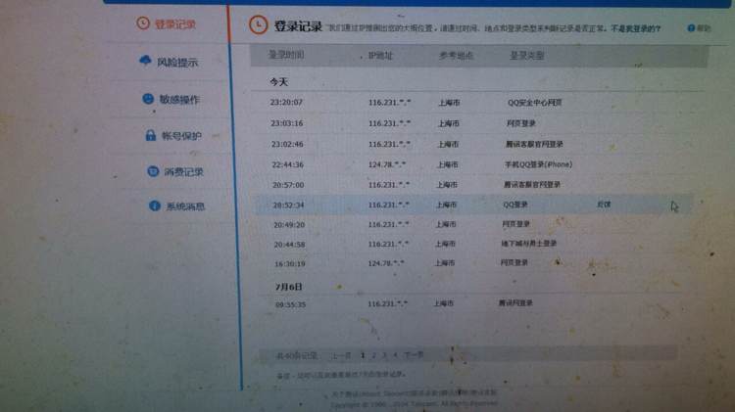
Task: Select the 23:02:46 login time
Action: (287, 144)
